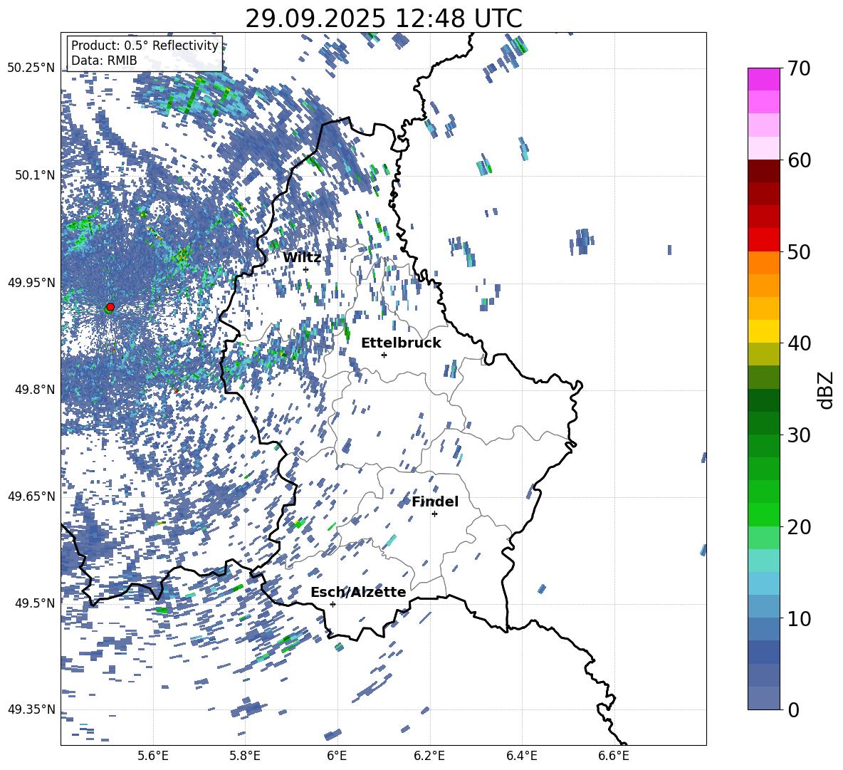Image resolution: width=843 pixels, height=770 pixels.
Task: Click the 49.35°N latitude label
Action: point(31,709)
